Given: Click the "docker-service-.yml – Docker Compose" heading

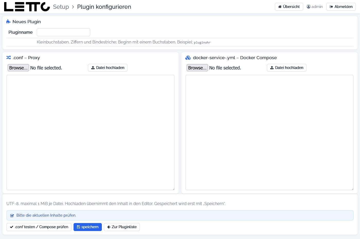Looking at the screenshot, I should click(x=235, y=58).
